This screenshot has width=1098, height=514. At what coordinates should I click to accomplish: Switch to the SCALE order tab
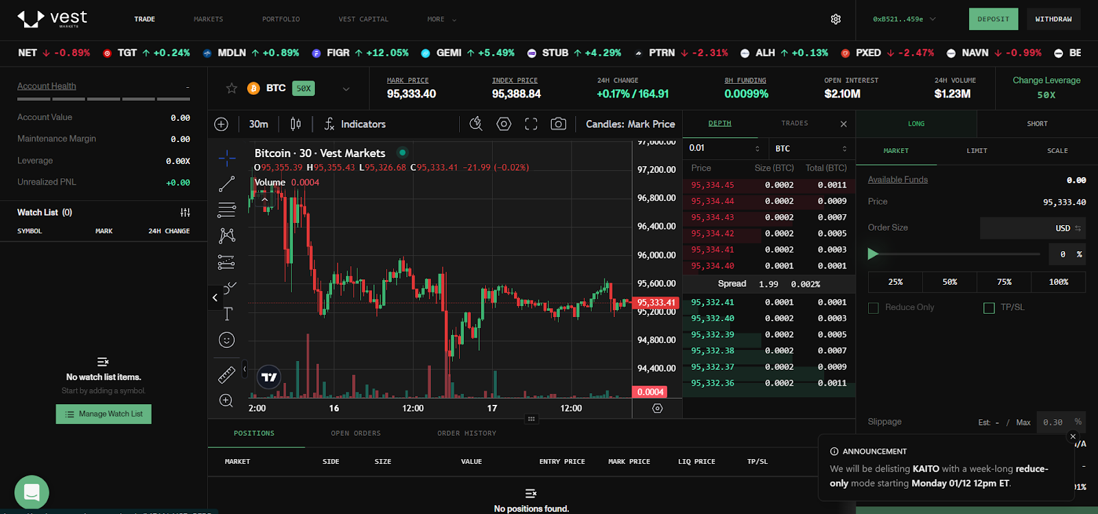[x=1057, y=151]
